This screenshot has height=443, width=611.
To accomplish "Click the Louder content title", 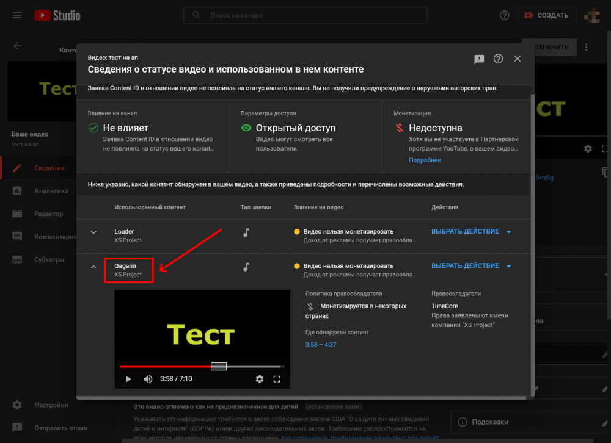I will 124,232.
